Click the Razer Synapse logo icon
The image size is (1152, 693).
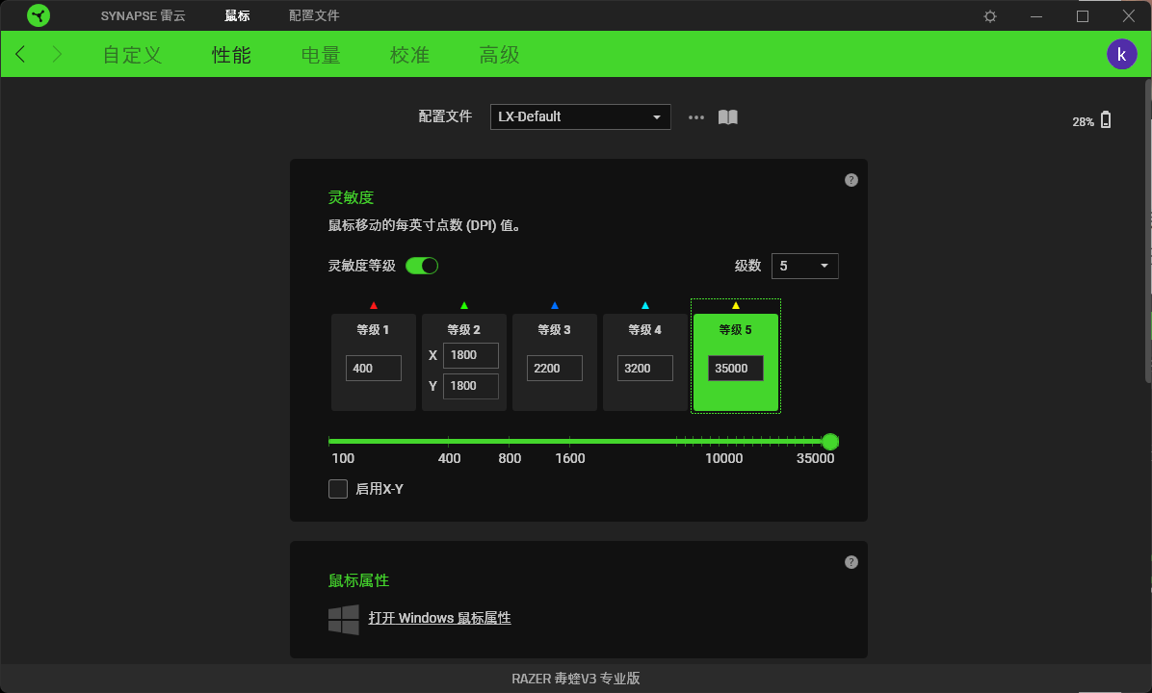tap(39, 15)
